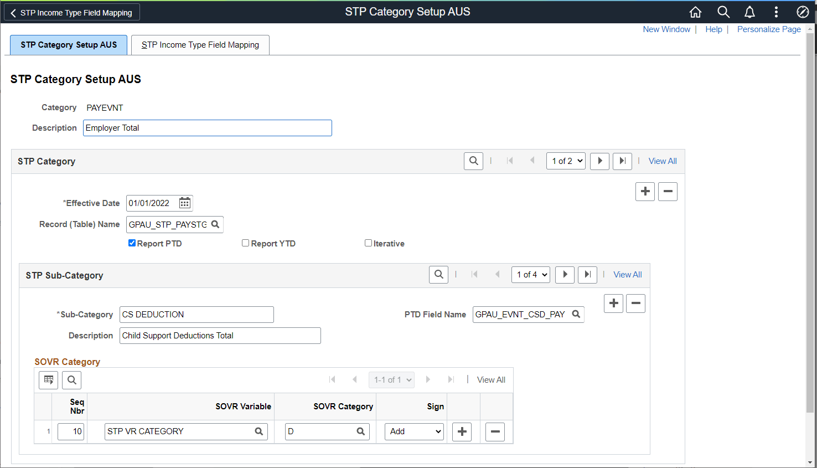Tick the Iterative checkbox
This screenshot has width=817, height=468.
click(368, 243)
